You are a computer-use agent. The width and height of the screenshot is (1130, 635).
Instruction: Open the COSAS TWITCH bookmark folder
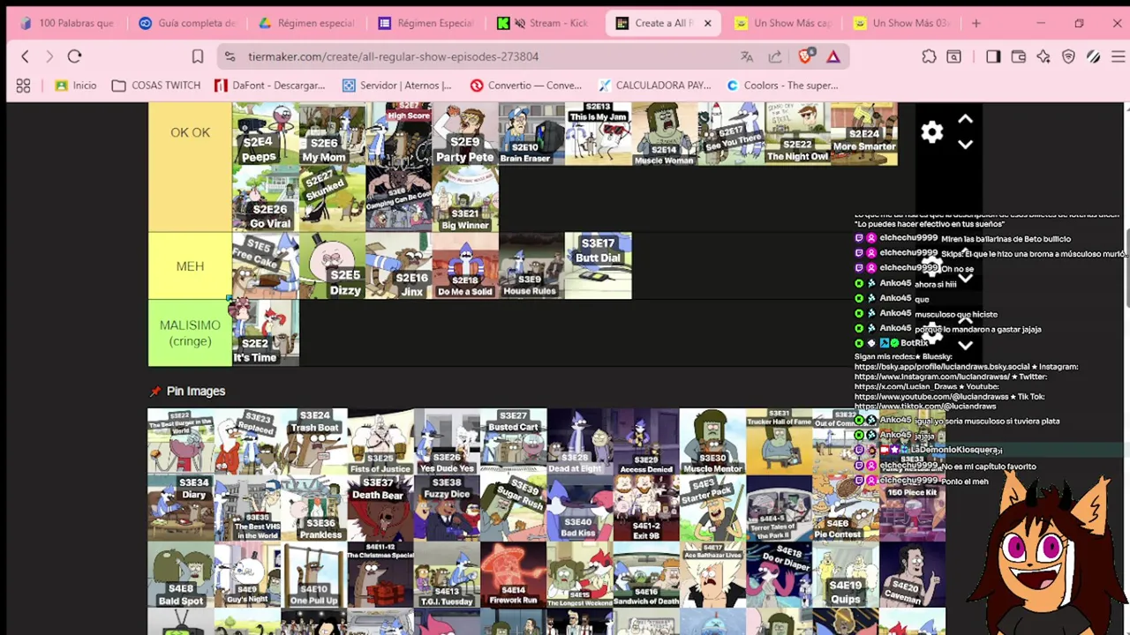156,86
